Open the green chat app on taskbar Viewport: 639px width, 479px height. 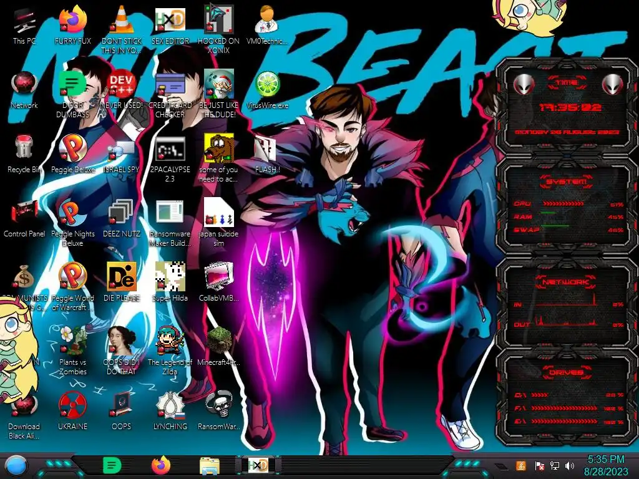[x=112, y=465]
